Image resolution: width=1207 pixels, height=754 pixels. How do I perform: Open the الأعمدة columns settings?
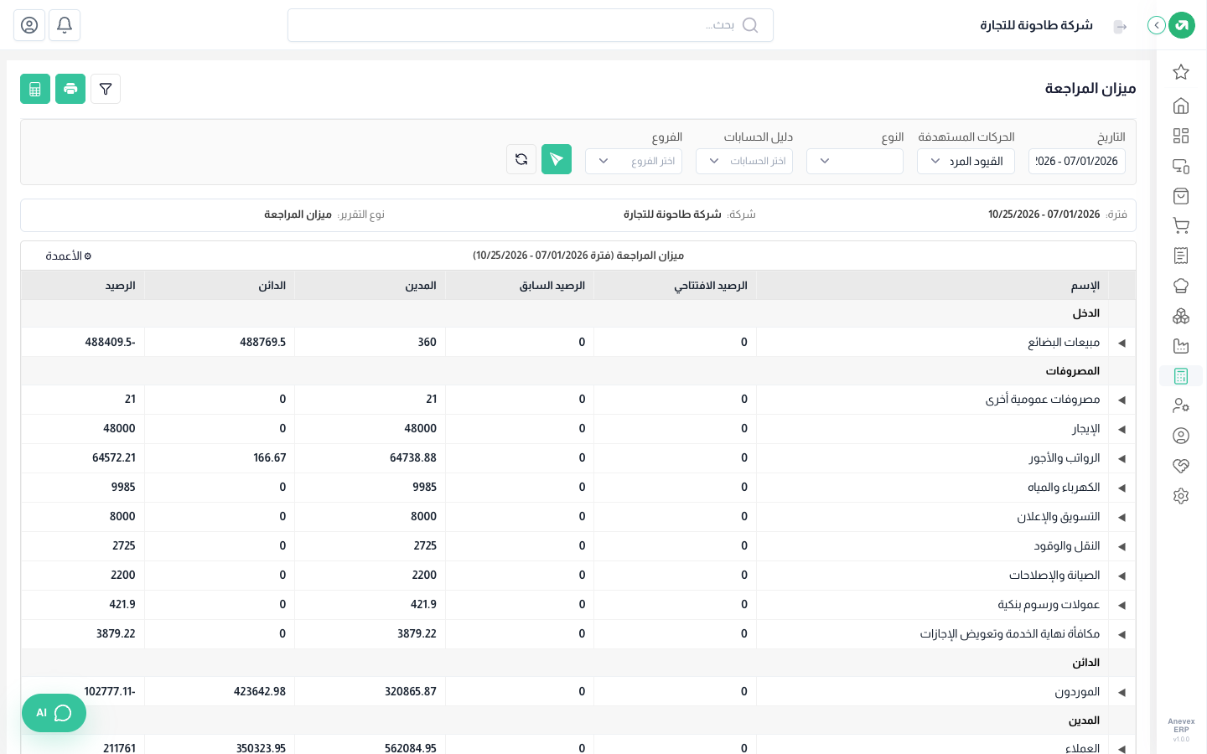click(x=69, y=256)
